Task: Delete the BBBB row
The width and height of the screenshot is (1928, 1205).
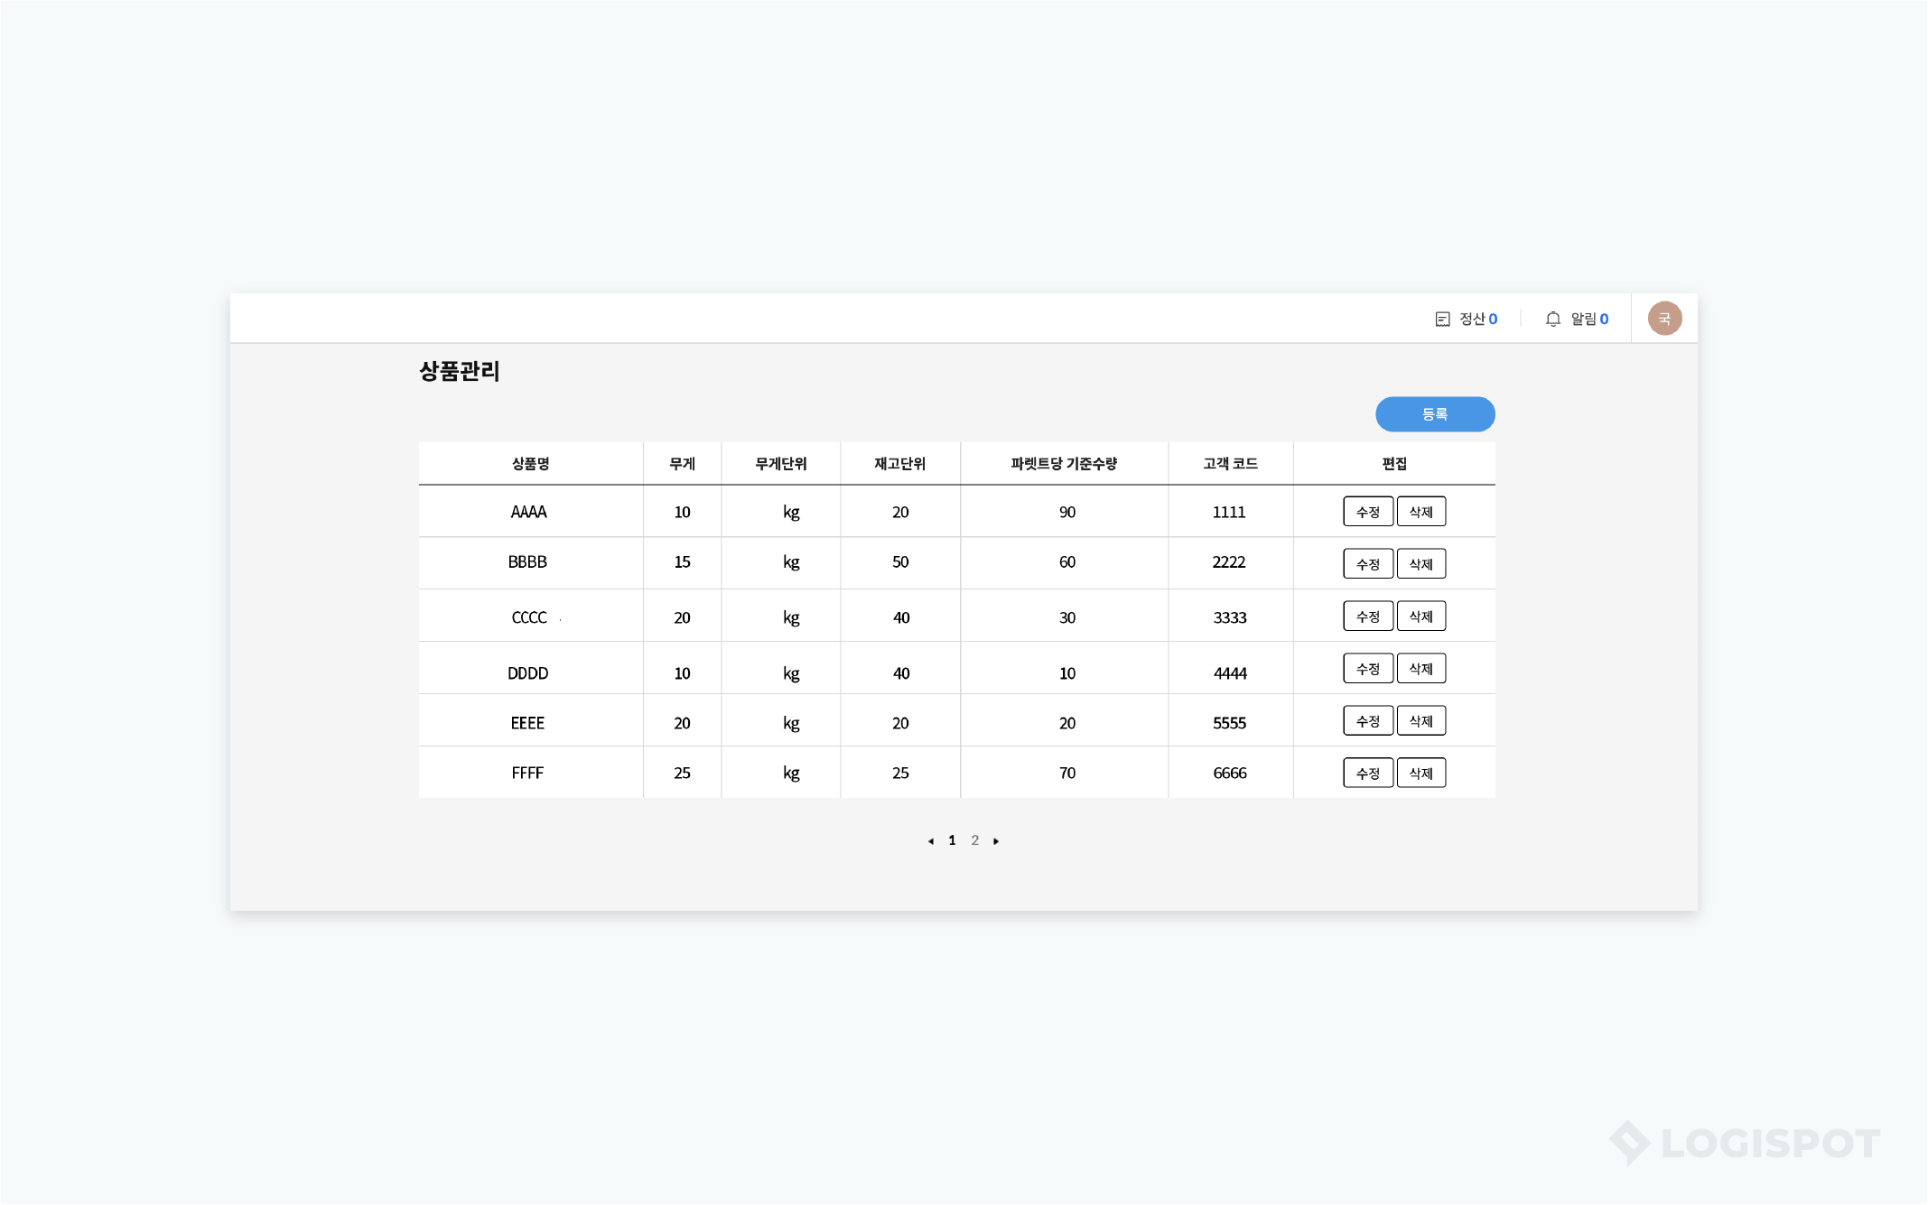Action: (1420, 564)
